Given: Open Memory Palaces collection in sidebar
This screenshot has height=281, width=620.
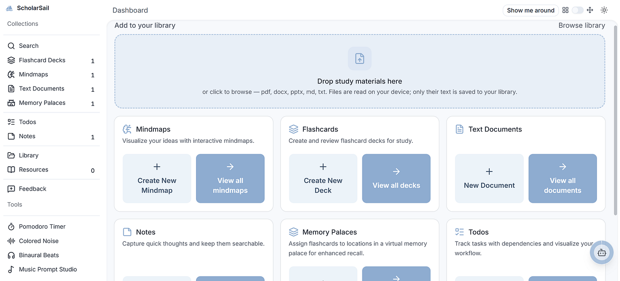Looking at the screenshot, I should [x=52, y=103].
